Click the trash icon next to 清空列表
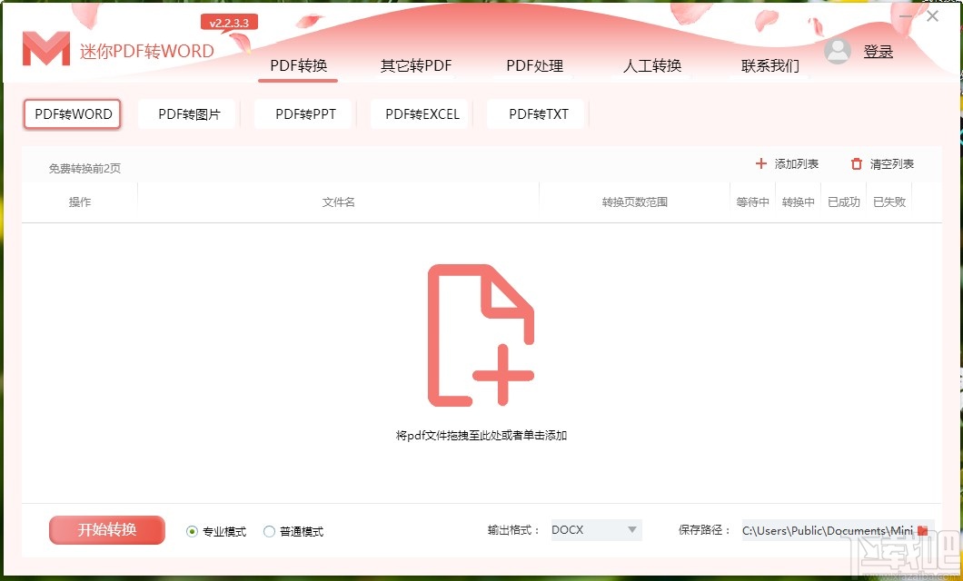This screenshot has height=581, width=963. [x=856, y=163]
